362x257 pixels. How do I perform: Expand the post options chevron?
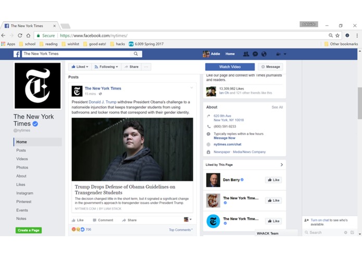191,87
